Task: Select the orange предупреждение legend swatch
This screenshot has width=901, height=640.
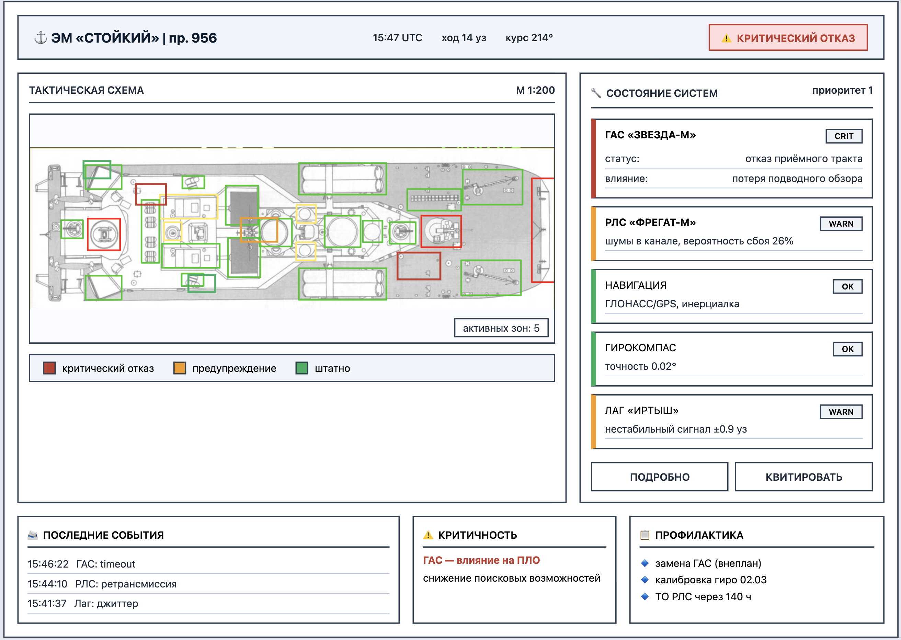Action: tap(180, 368)
